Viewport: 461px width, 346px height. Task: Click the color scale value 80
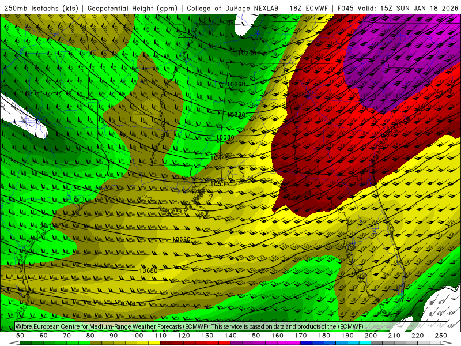(90, 336)
